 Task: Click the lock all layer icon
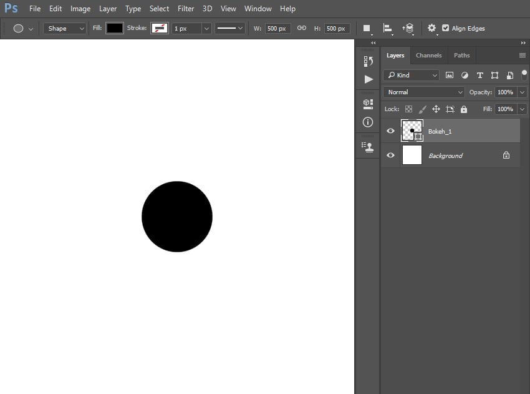pos(463,109)
